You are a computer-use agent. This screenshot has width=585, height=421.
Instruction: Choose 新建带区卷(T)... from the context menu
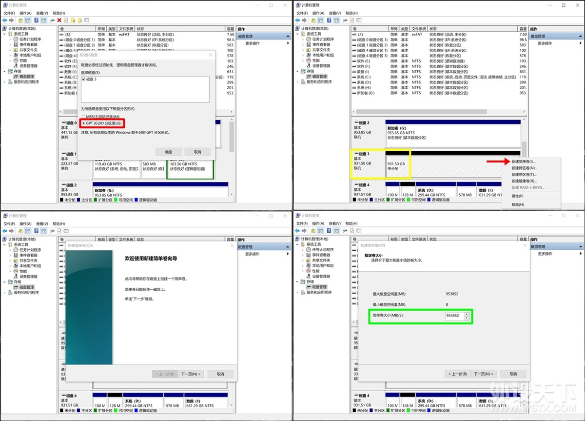point(531,175)
